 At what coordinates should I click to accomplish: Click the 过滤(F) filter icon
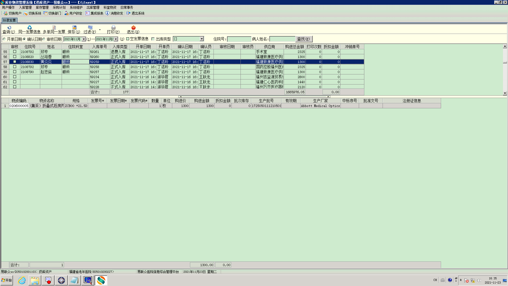(90, 28)
